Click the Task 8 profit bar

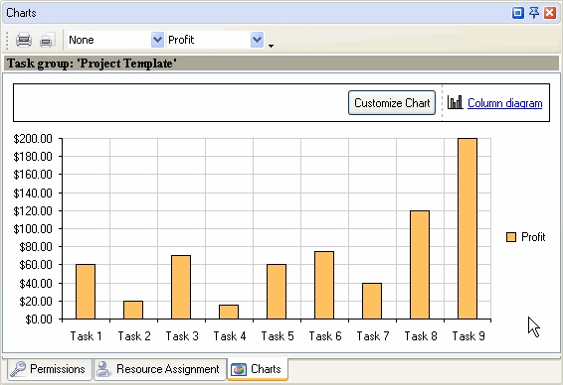420,265
